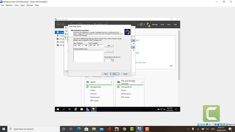Open File and Storage tile Manageability
Image resolution: width=235 pixels, height=132 pixels.
pos(126,87)
